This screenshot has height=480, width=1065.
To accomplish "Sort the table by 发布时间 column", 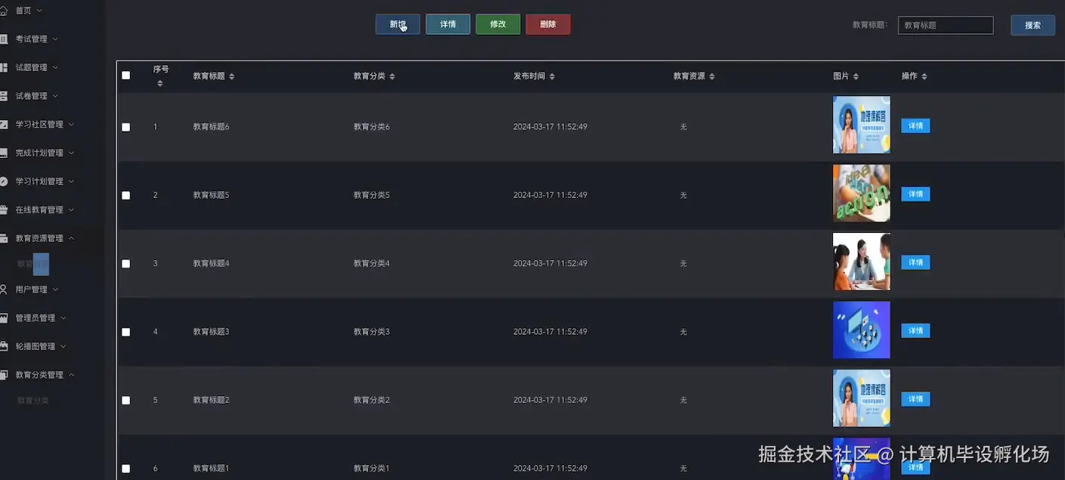I will coord(552,76).
